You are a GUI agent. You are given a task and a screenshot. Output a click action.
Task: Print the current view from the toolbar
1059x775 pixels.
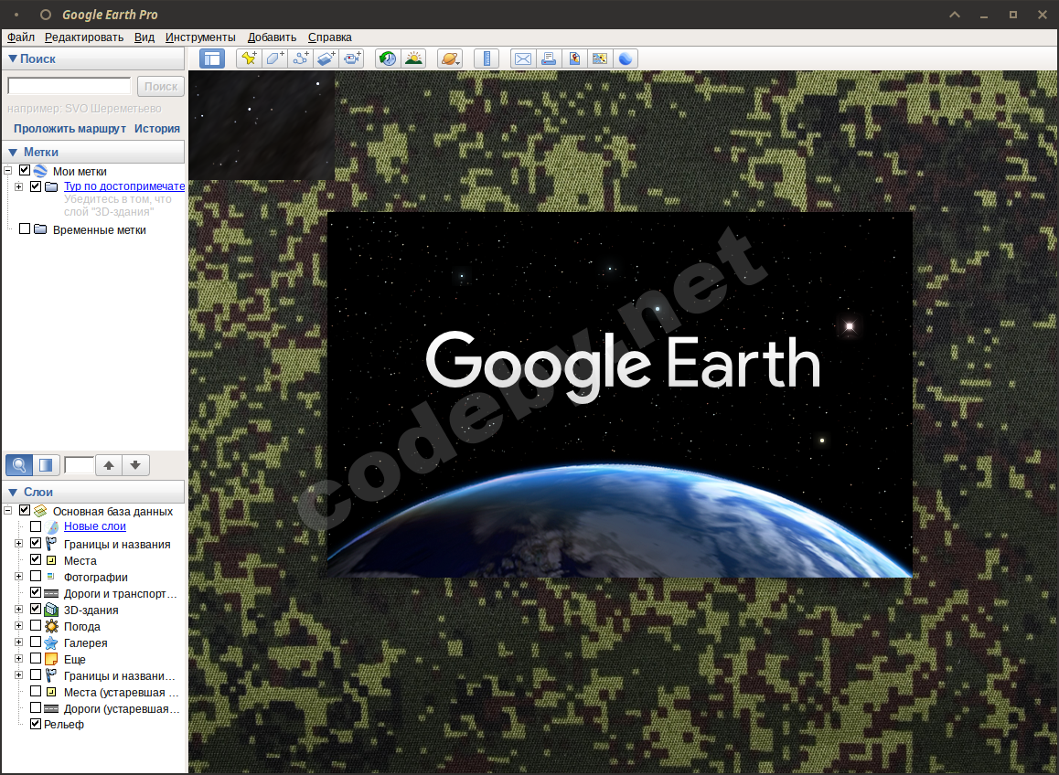[549, 58]
